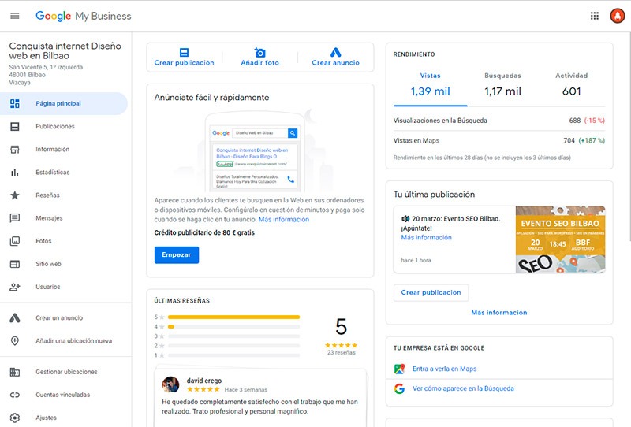Select the Actividad performance tab
The width and height of the screenshot is (631, 427).
pyautogui.click(x=571, y=86)
